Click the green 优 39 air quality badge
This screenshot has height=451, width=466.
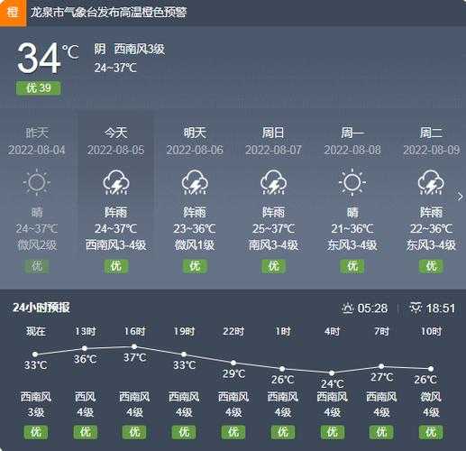(39, 88)
